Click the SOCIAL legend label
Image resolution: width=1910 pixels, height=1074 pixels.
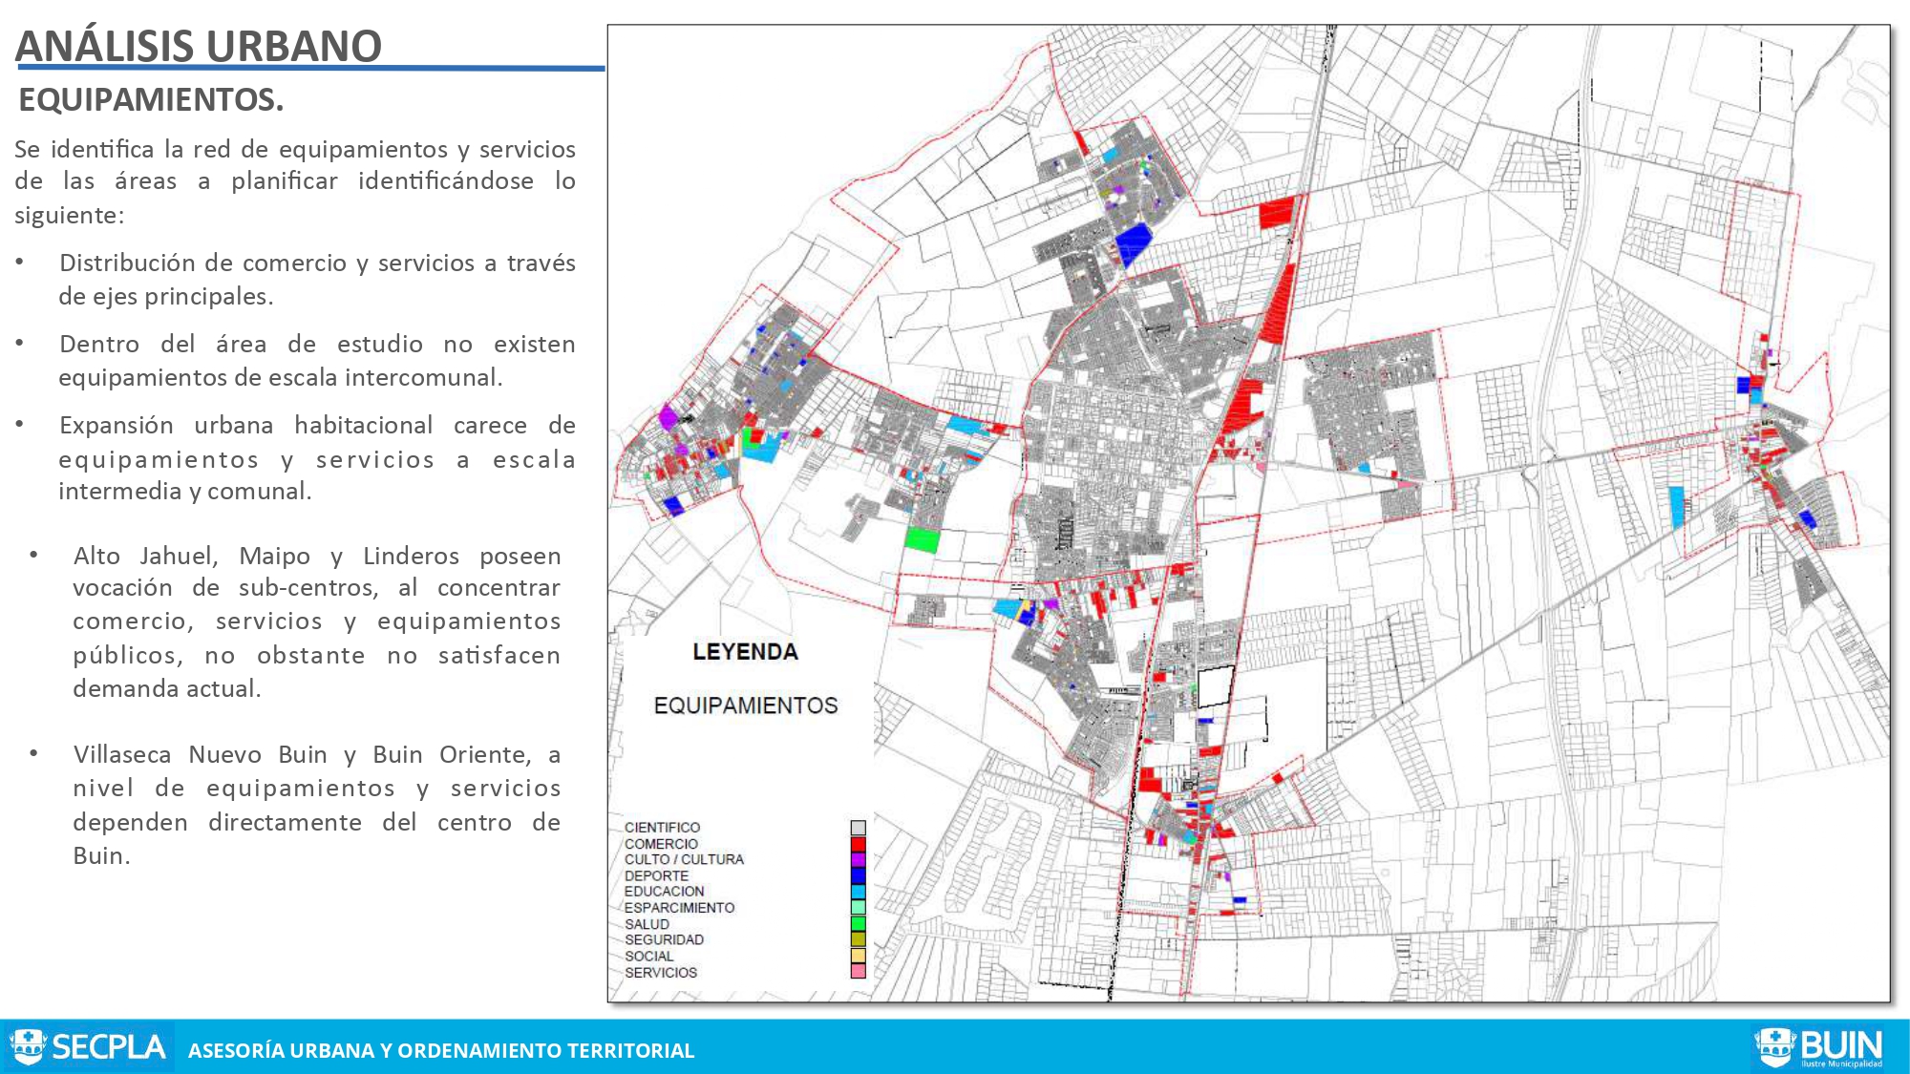coord(648,956)
